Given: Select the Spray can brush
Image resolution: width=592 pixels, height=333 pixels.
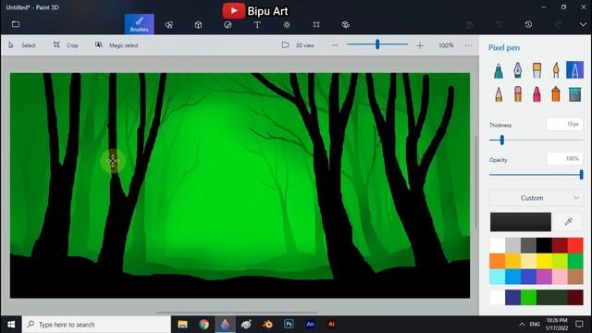Looking at the screenshot, I should [x=556, y=94].
